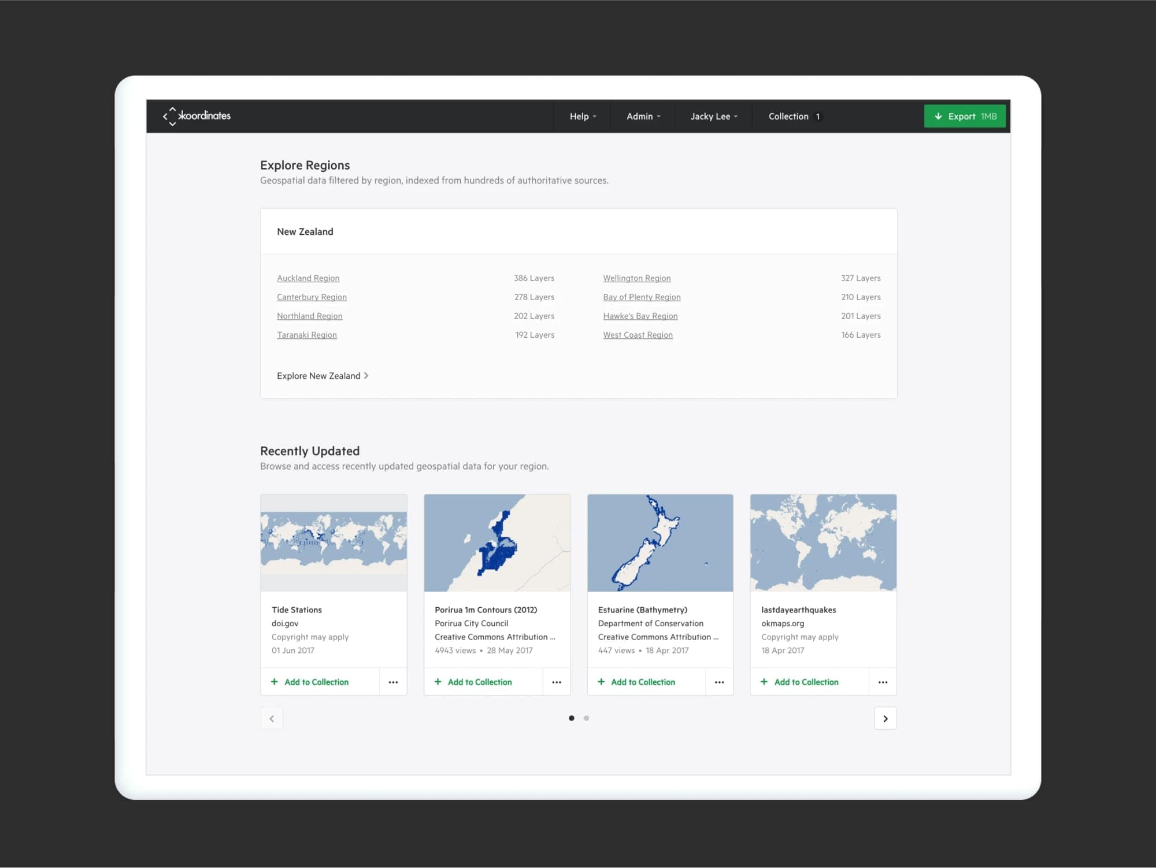Open Jacky Lee user dropdown
This screenshot has height=868, width=1156.
click(714, 116)
